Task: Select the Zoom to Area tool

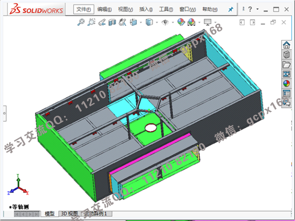Action: click(91, 22)
